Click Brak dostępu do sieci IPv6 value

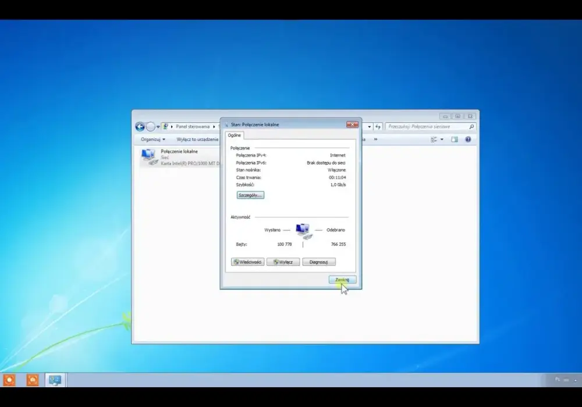point(326,163)
